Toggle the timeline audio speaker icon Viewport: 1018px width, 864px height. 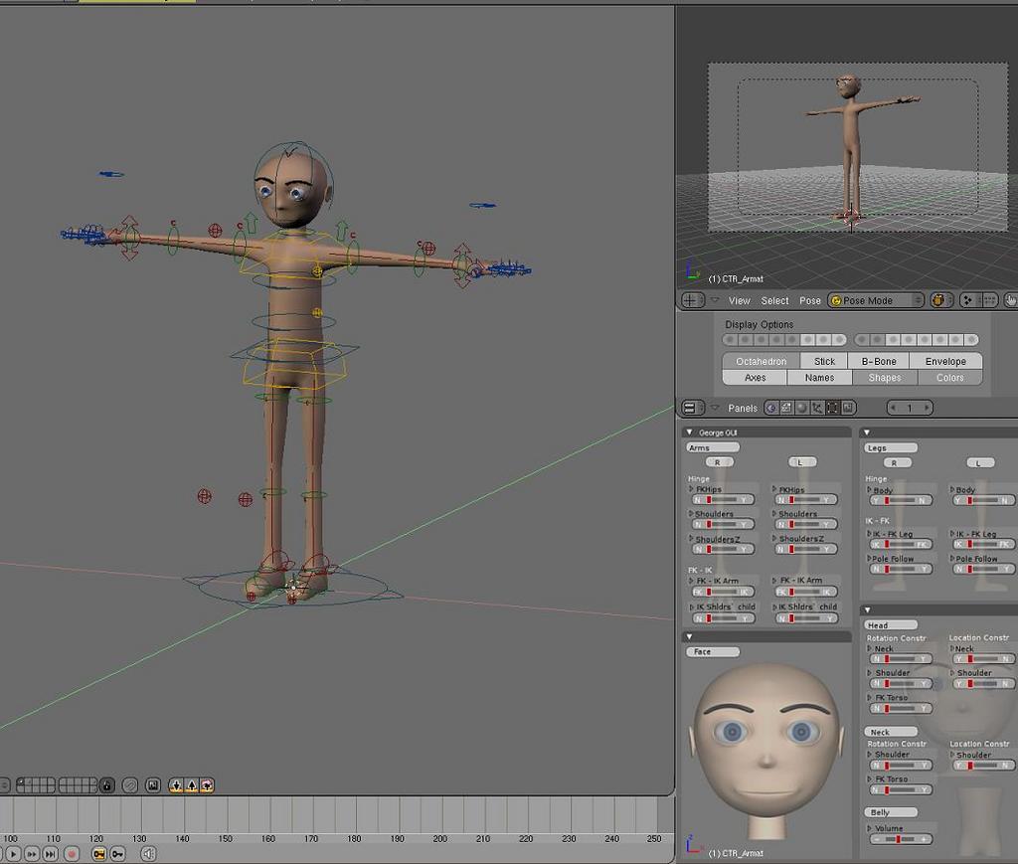coord(149,854)
